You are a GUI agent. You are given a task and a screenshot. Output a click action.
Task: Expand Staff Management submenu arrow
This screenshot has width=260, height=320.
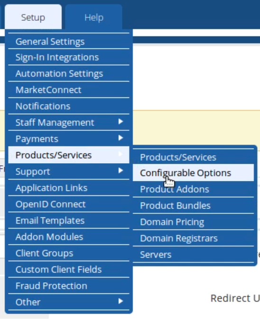(x=121, y=122)
